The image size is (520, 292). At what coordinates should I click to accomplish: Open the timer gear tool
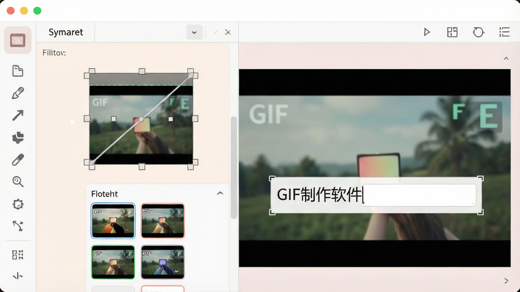[18, 204]
